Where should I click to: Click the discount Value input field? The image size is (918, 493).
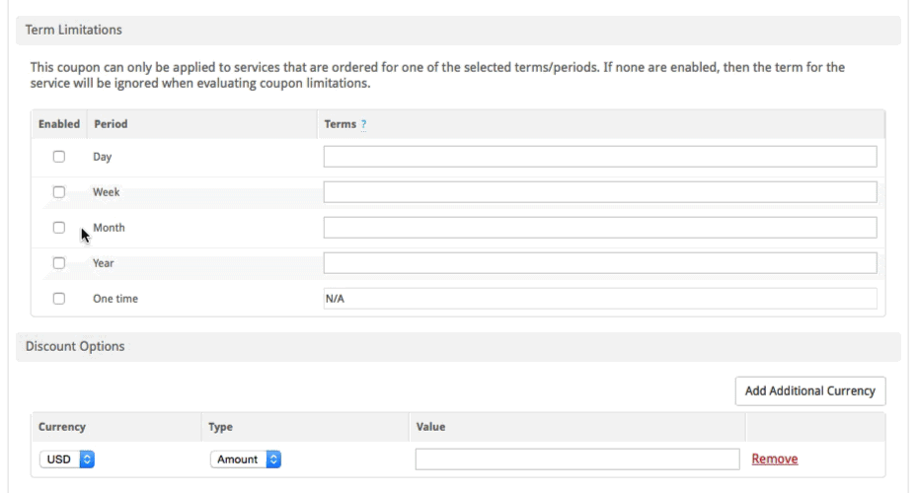coord(577,459)
